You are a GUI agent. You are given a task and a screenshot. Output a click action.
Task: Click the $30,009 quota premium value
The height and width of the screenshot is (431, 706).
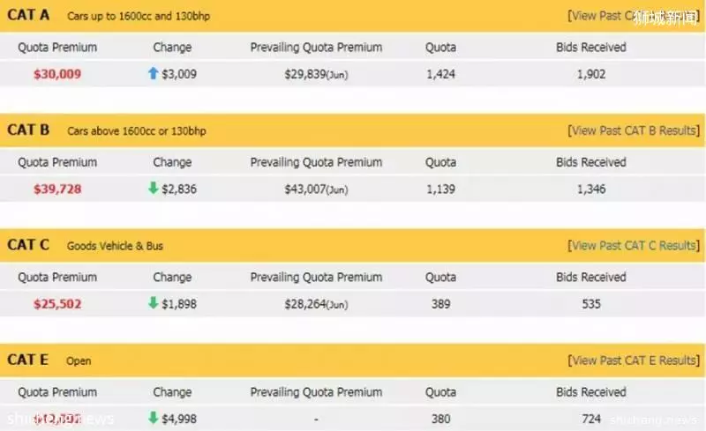[x=57, y=74]
